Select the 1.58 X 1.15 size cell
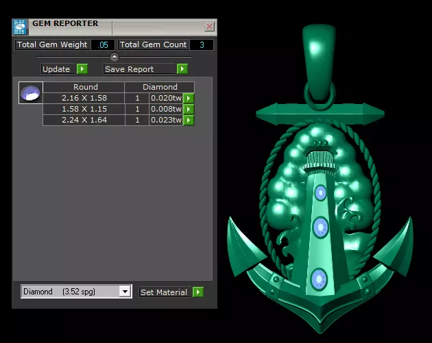 pyautogui.click(x=84, y=110)
